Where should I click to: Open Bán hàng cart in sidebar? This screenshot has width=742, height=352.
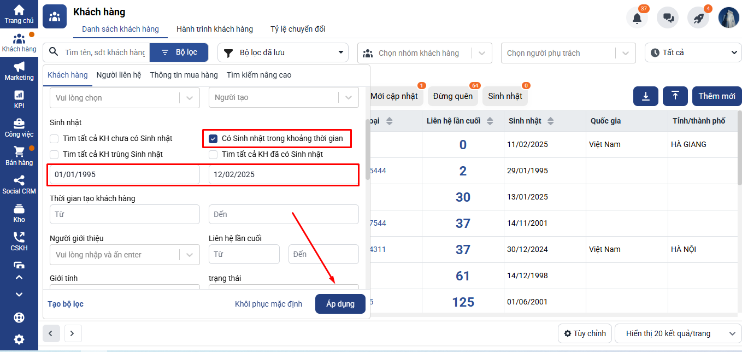tap(19, 156)
